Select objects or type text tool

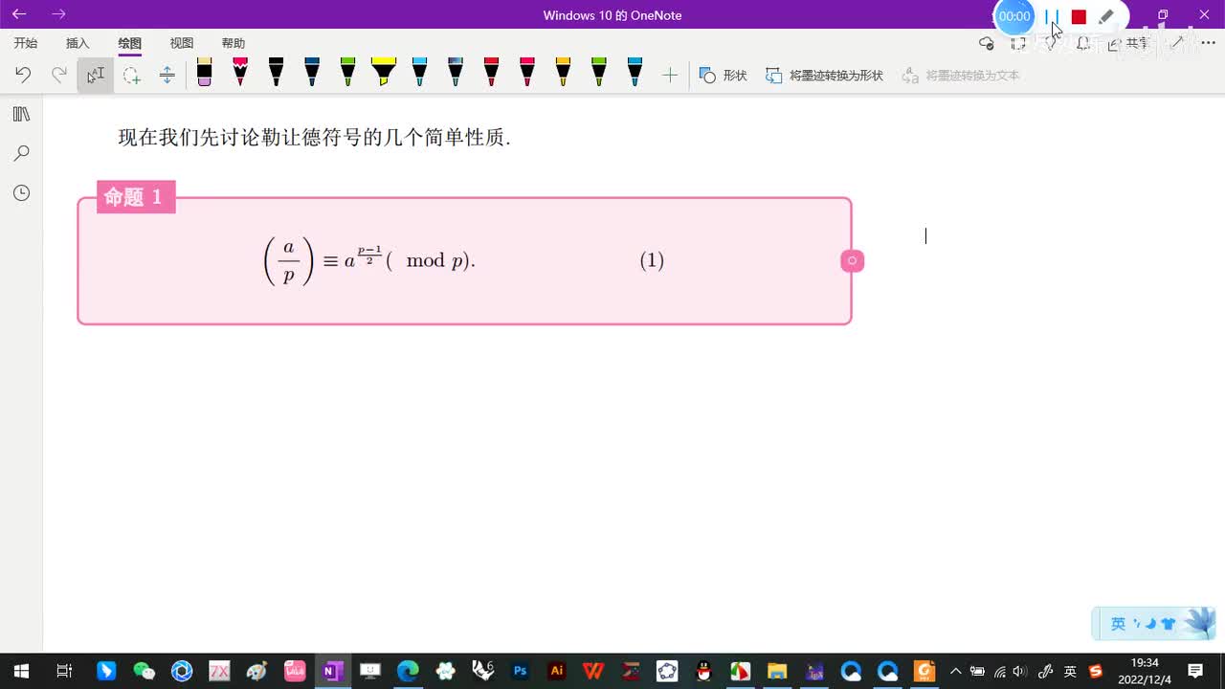(96, 75)
